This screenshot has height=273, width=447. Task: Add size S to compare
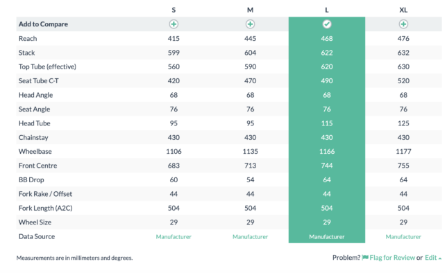click(x=174, y=24)
